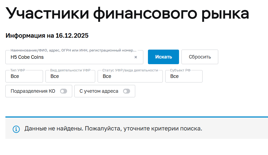Viewport: 268px width, 155px height.
Task: Click the Наименование/ФИО search field floating label
Action: coord(73,50)
